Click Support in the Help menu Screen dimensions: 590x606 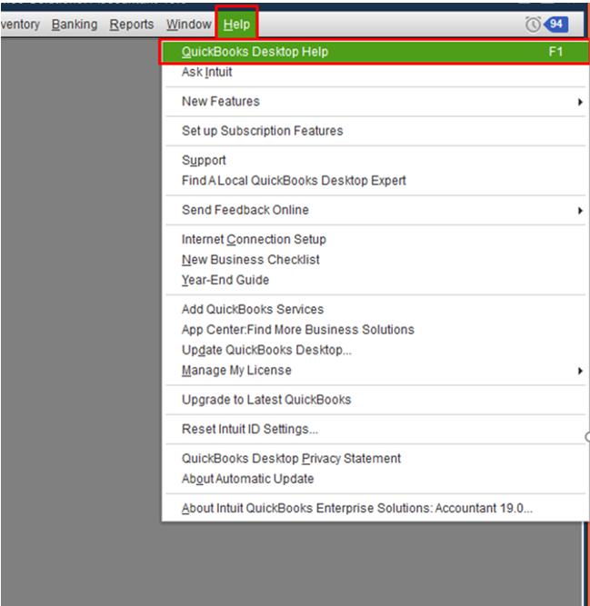click(x=375, y=161)
